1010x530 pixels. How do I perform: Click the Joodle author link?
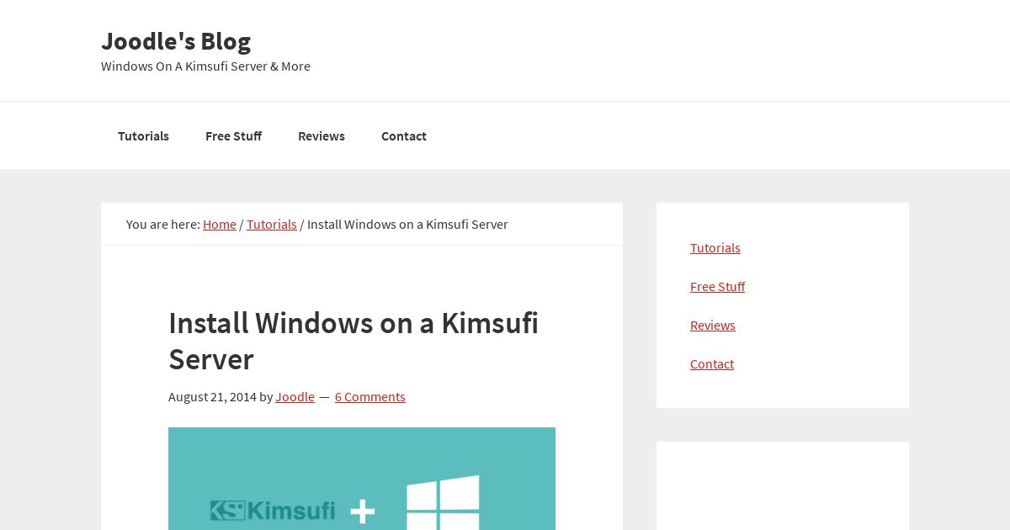point(295,396)
